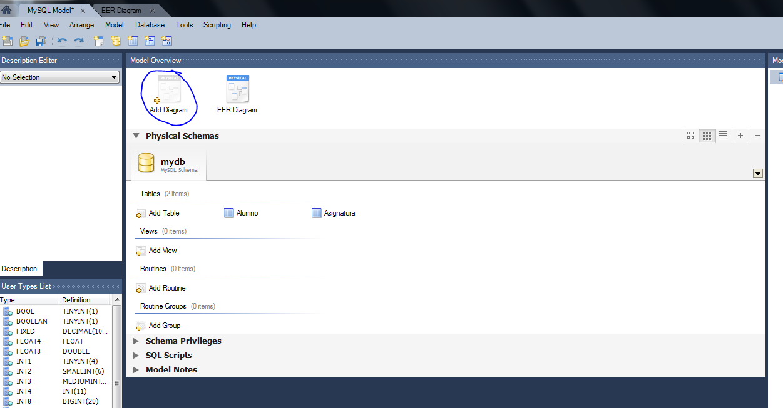Open the No Selection dropdown in Description Editor
The image size is (783, 408).
tap(114, 77)
